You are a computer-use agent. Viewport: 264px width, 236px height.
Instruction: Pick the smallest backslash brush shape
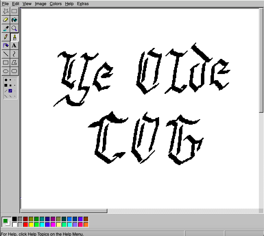[15, 96]
